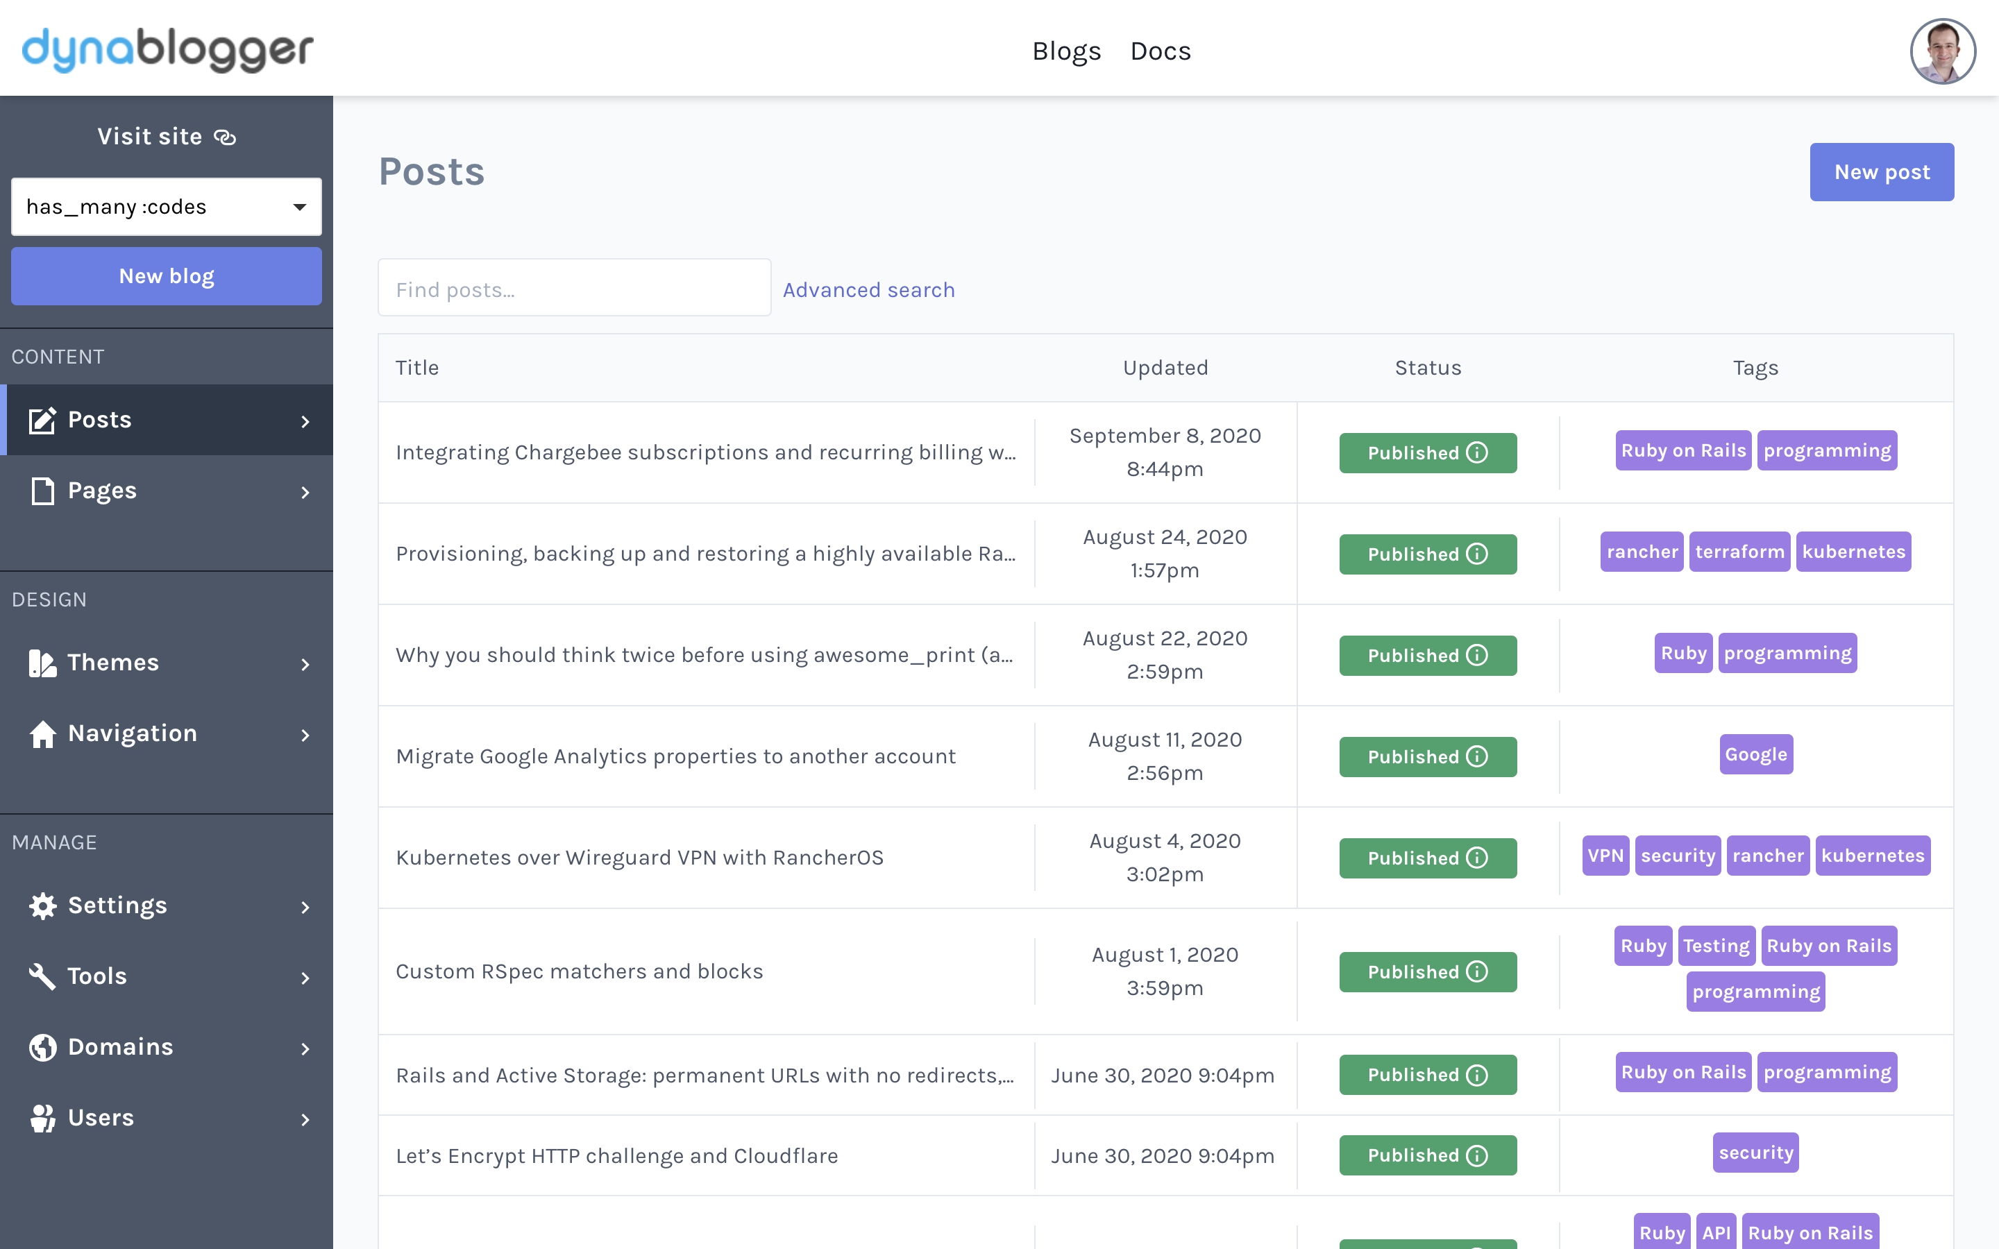
Task: Click the Pages document icon
Action: click(42, 491)
